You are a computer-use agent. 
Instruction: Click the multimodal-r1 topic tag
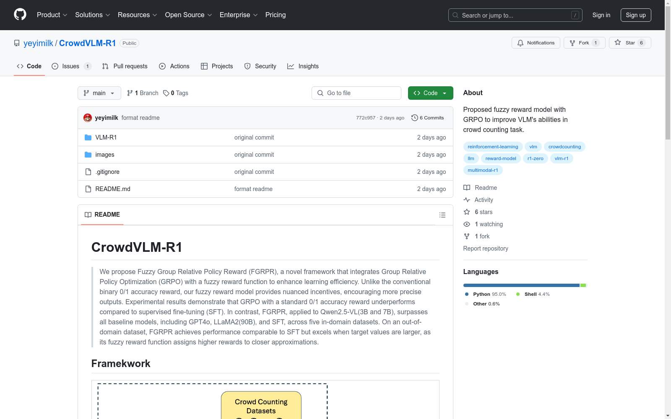click(x=483, y=170)
